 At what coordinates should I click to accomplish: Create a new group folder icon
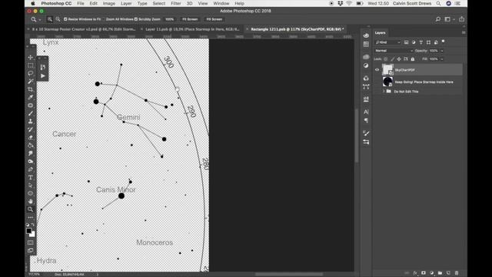pyautogui.click(x=440, y=273)
